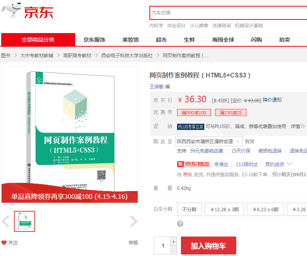307x256 pixels.
Task: Click 15天价保 service link
Action: click(x=241, y=151)
